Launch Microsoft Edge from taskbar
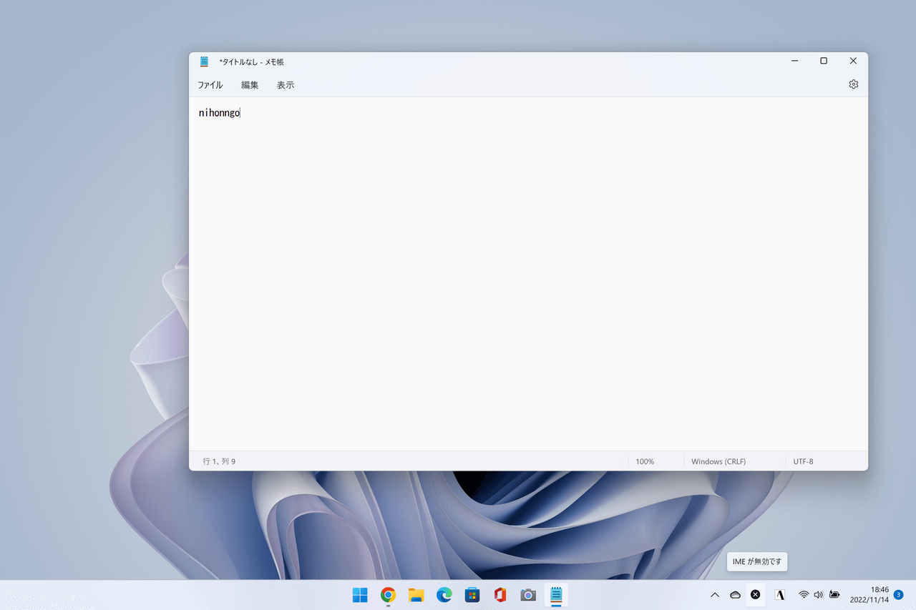This screenshot has height=610, width=916. pyautogui.click(x=444, y=595)
